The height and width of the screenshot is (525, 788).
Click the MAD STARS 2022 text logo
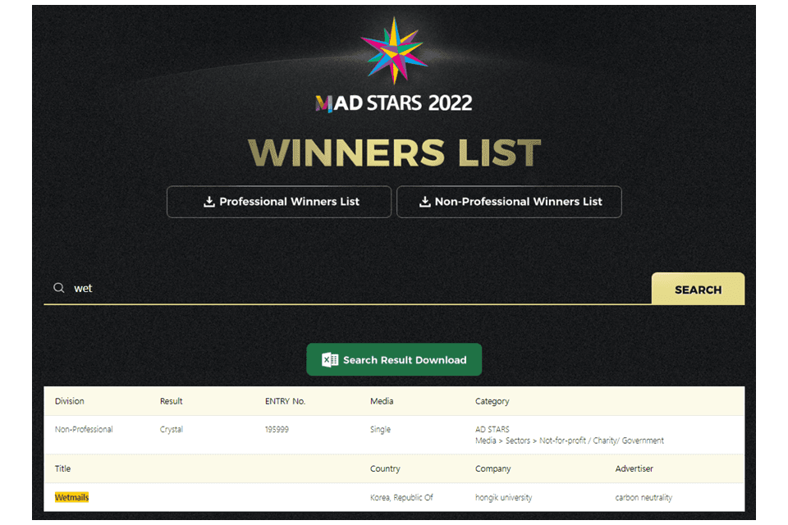394,103
